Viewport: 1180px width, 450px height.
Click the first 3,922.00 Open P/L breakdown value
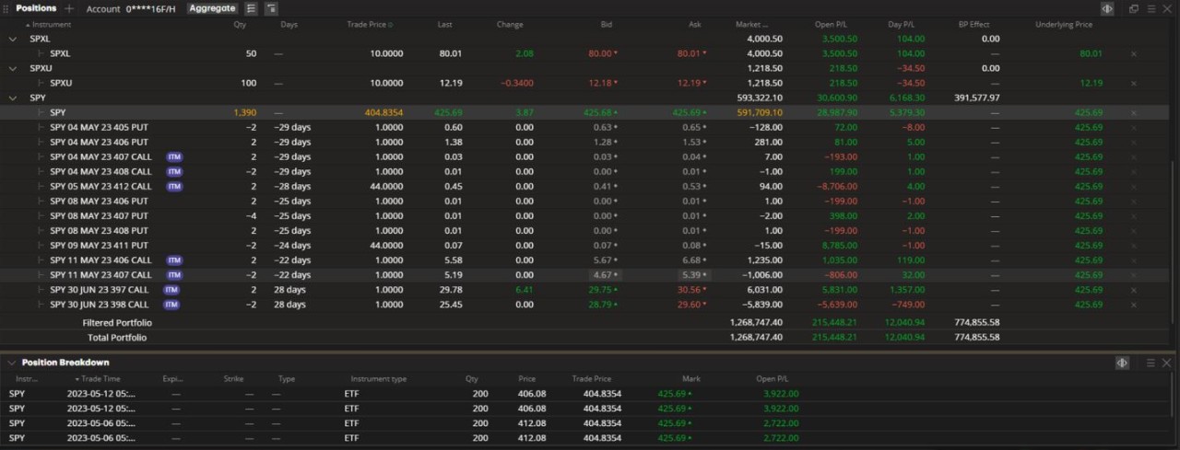[780, 394]
